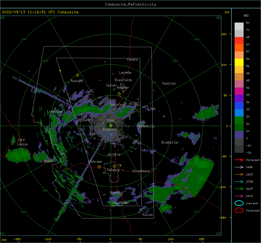Click the yellow diamond marker below Cochrane
The width and height of the screenshot is (261, 243).
pos(99,167)
